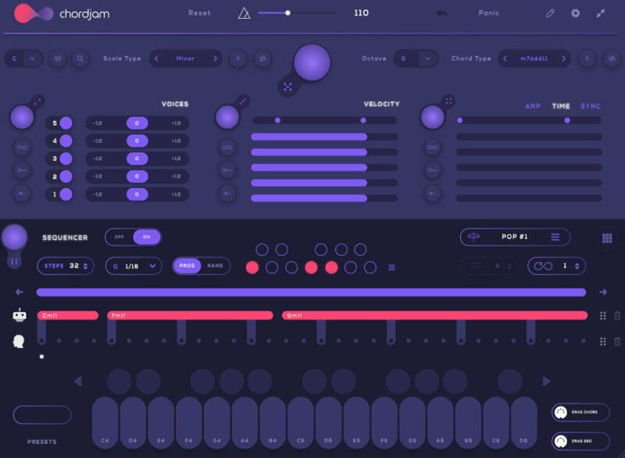Click the metronome icon next to tempo

244,13
